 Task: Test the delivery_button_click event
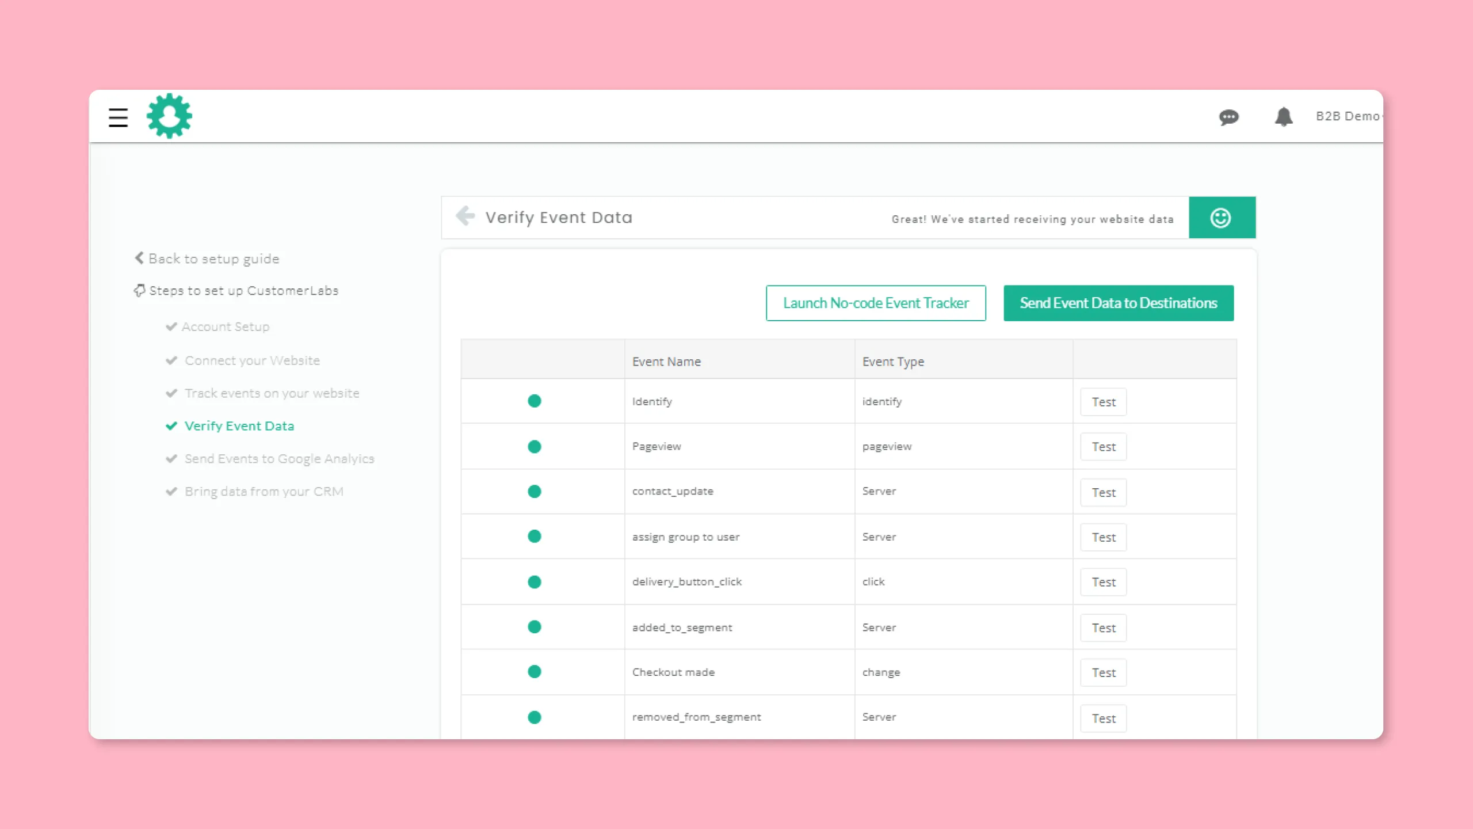[1103, 582]
